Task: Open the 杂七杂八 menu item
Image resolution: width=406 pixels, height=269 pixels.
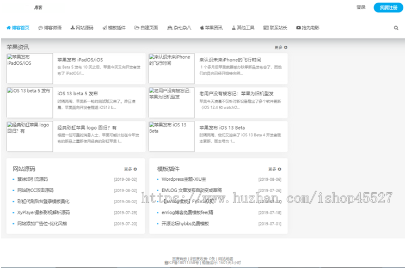Action: [179, 28]
